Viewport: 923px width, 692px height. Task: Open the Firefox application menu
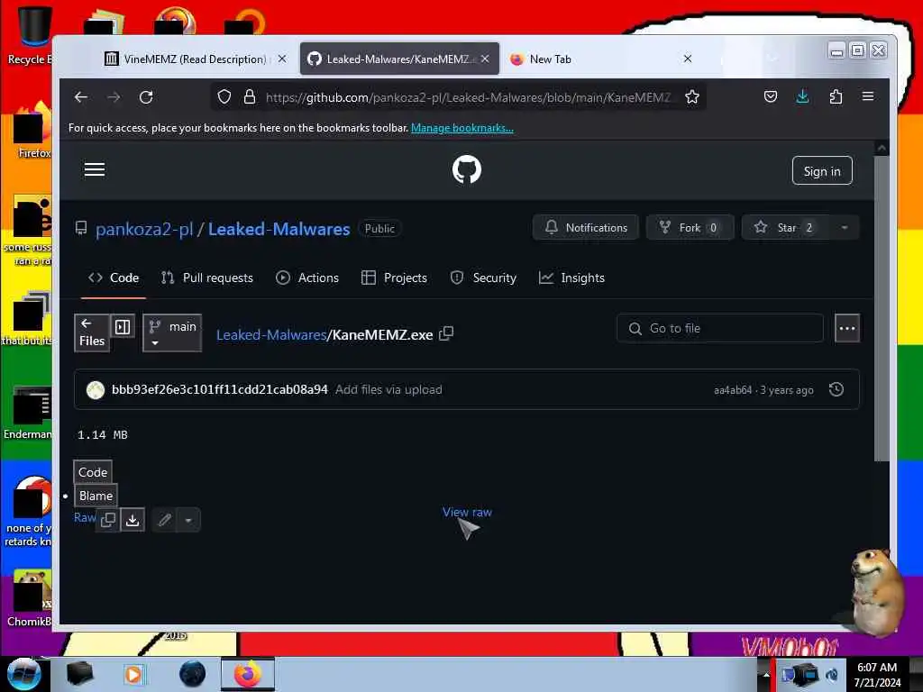point(868,96)
